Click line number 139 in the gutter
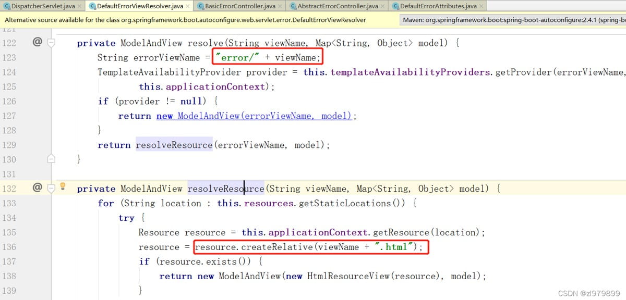The image size is (626, 300). point(9,291)
